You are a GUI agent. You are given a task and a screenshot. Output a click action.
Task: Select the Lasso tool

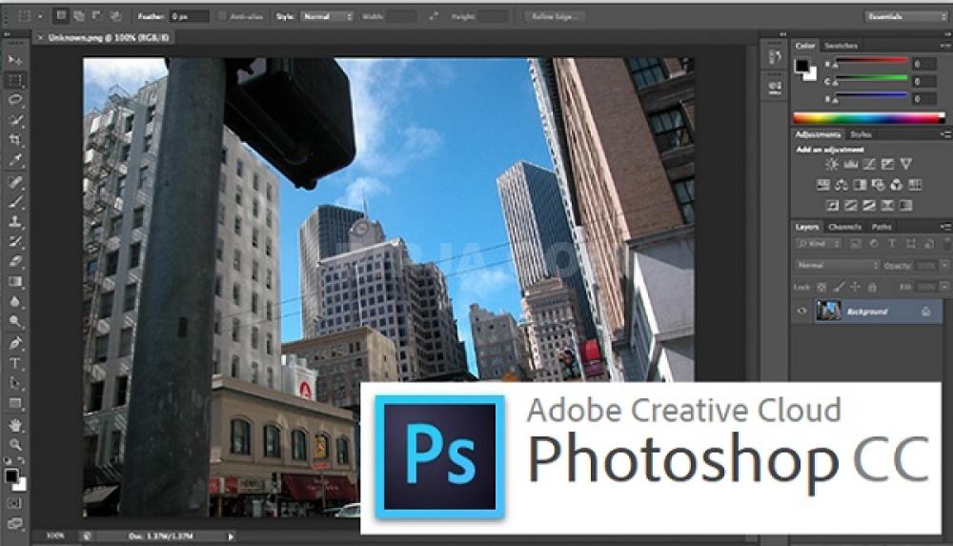[15, 99]
